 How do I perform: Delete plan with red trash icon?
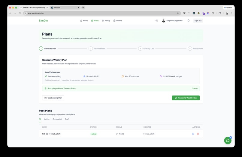[x=198, y=134]
